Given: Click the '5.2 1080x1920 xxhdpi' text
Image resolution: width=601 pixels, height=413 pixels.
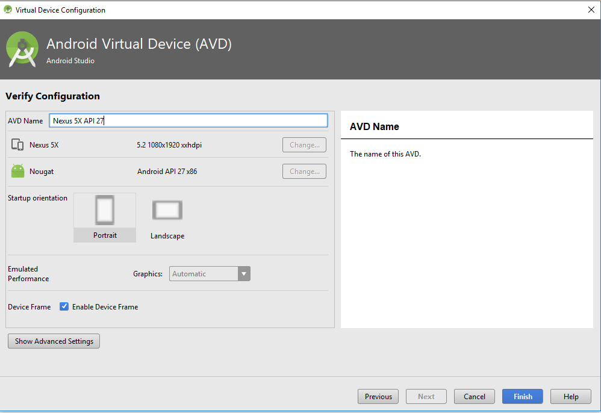Looking at the screenshot, I should coord(169,145).
